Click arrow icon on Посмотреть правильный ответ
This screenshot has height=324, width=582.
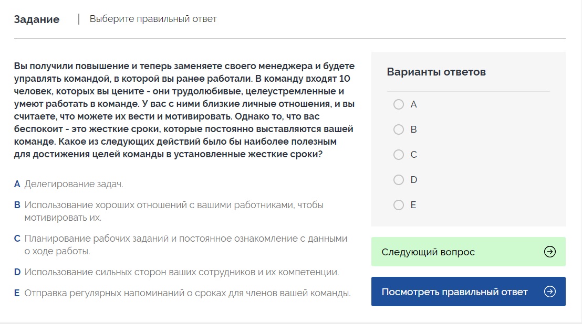pyautogui.click(x=550, y=292)
